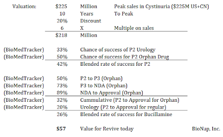The height and width of the screenshot is (137, 223).
Task: Click the $218 Million total
Action: (61, 35)
